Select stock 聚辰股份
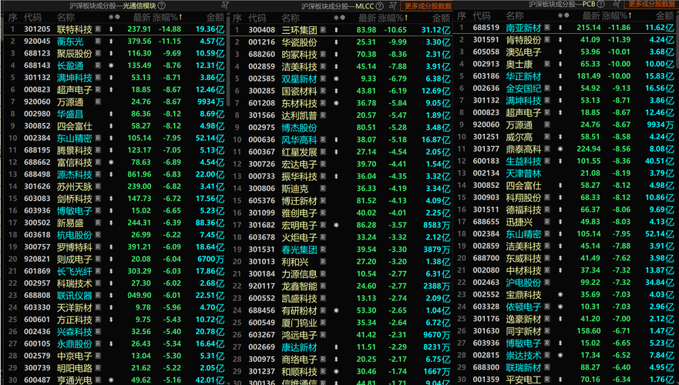This screenshot has height=385, width=679. point(75,53)
